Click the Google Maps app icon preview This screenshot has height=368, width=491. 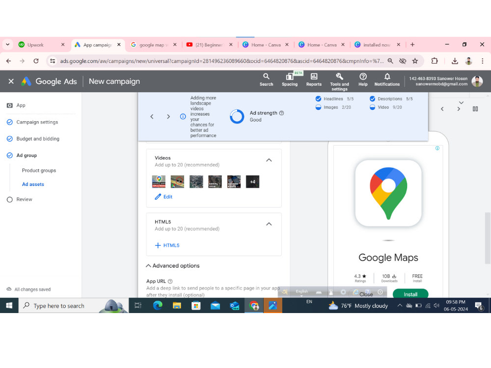tap(388, 193)
